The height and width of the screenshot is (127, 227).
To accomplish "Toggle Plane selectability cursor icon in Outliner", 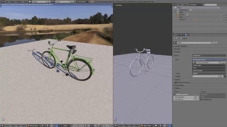I will coord(223,17).
